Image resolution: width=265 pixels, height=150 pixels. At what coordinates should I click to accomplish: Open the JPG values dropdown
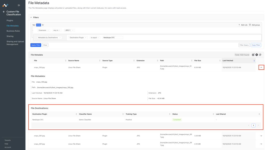[x=73, y=30]
